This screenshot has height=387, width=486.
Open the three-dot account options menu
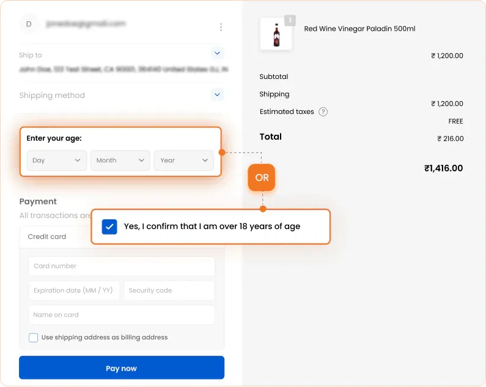[x=221, y=27]
